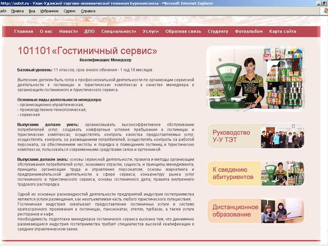Open the Студенту nav link
The width and height of the screenshot is (328, 246).
point(218,31)
